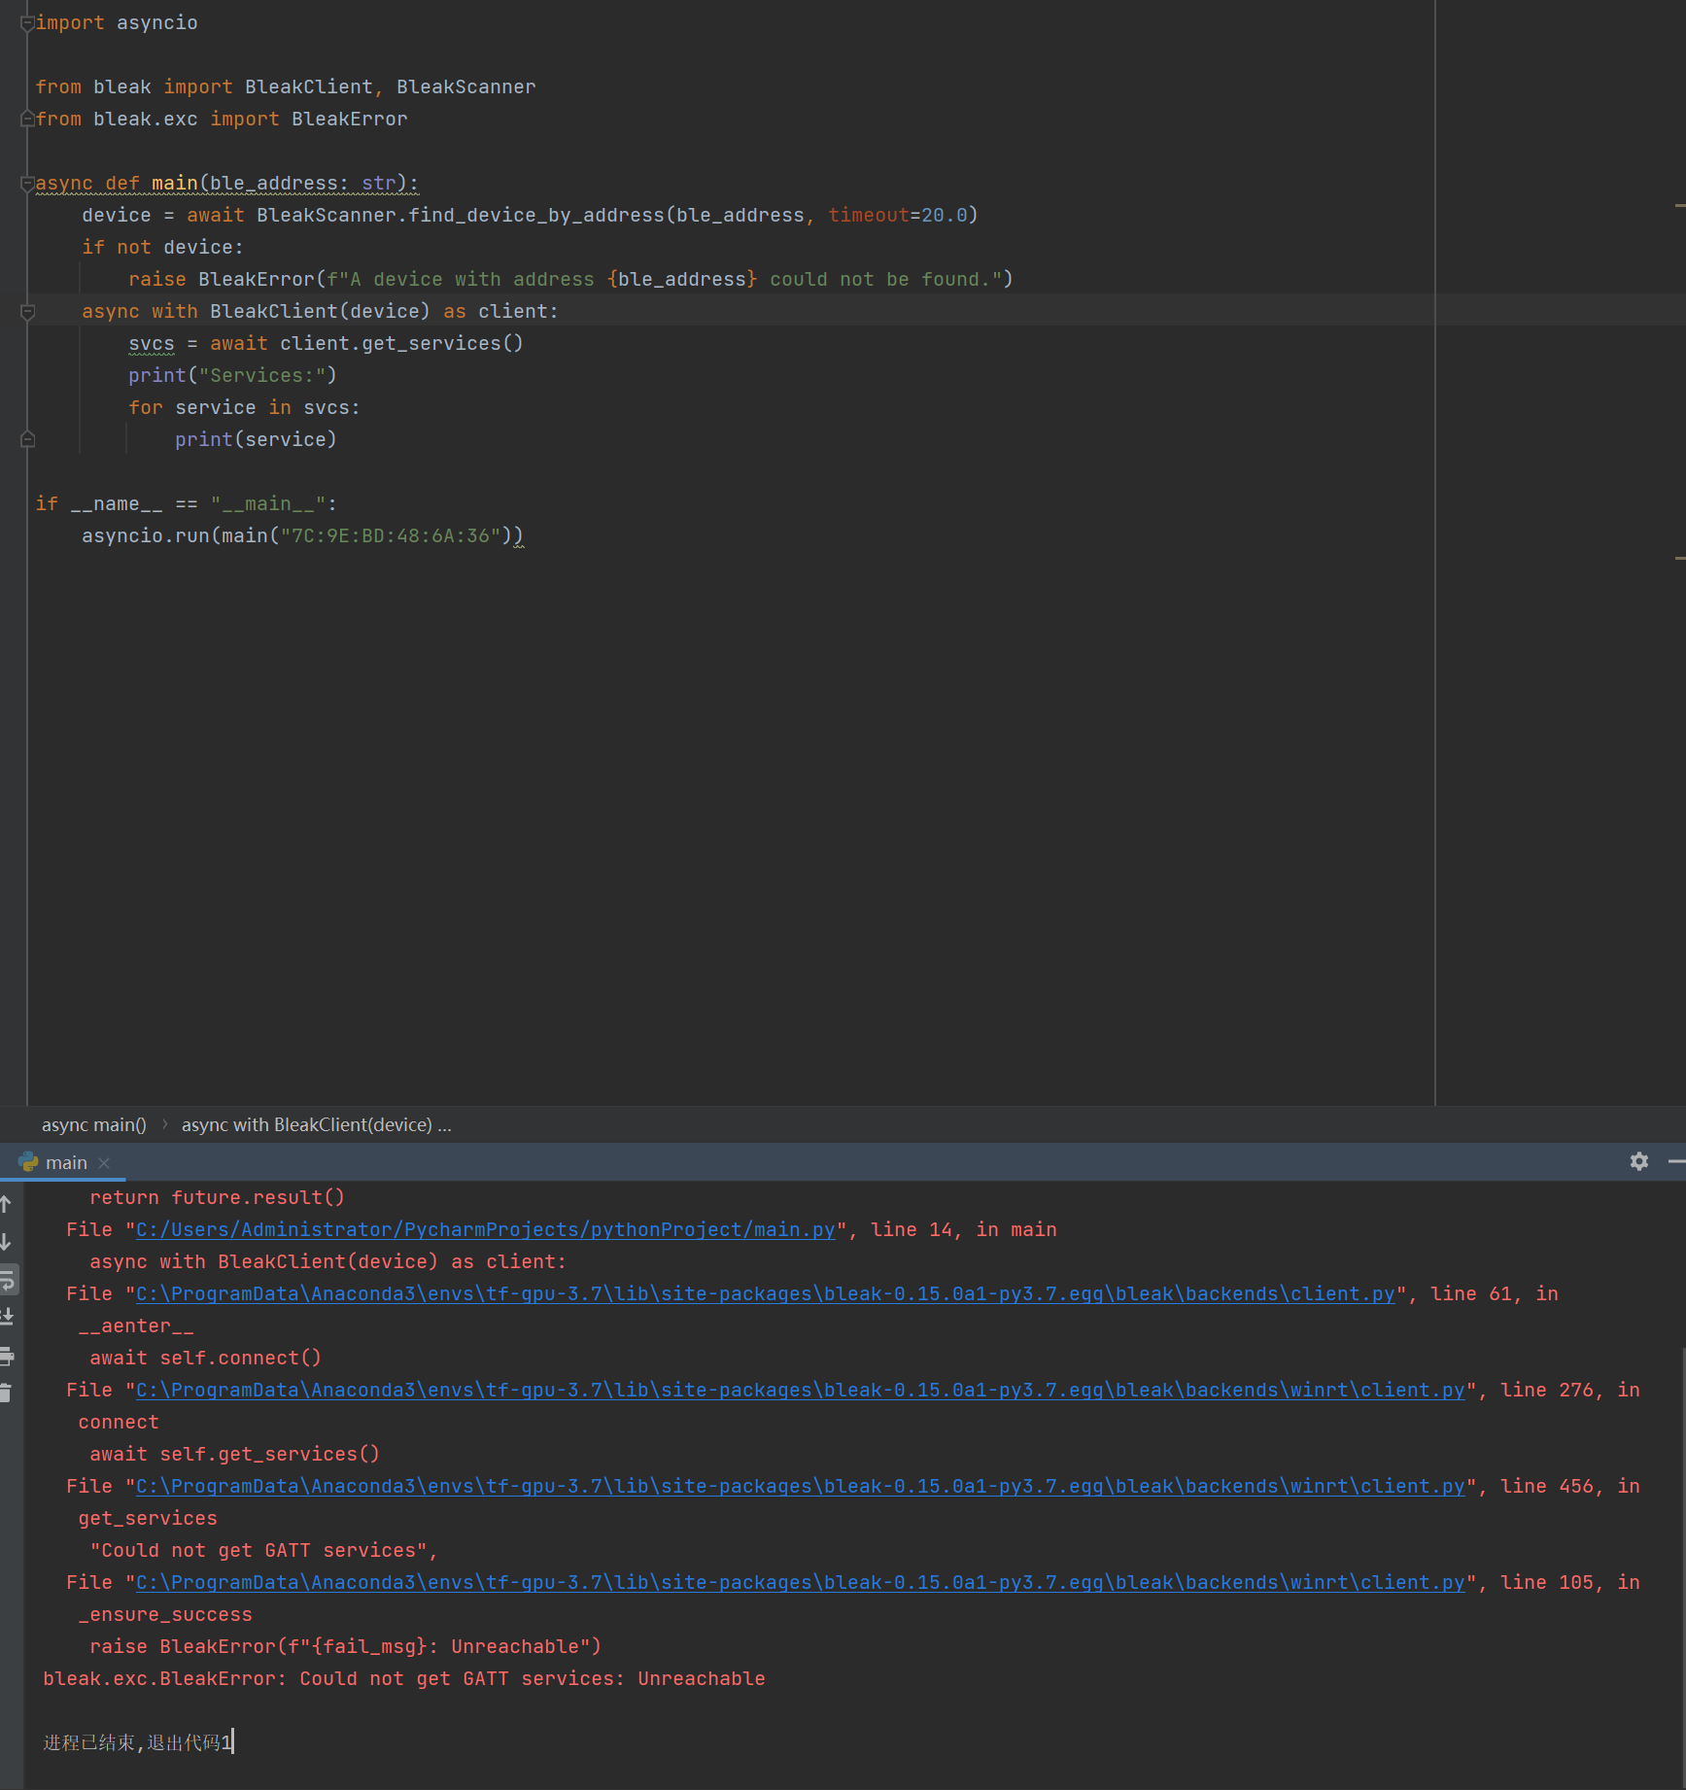The width and height of the screenshot is (1686, 1790).
Task: Click the 'if not device:' line
Action: [162, 247]
